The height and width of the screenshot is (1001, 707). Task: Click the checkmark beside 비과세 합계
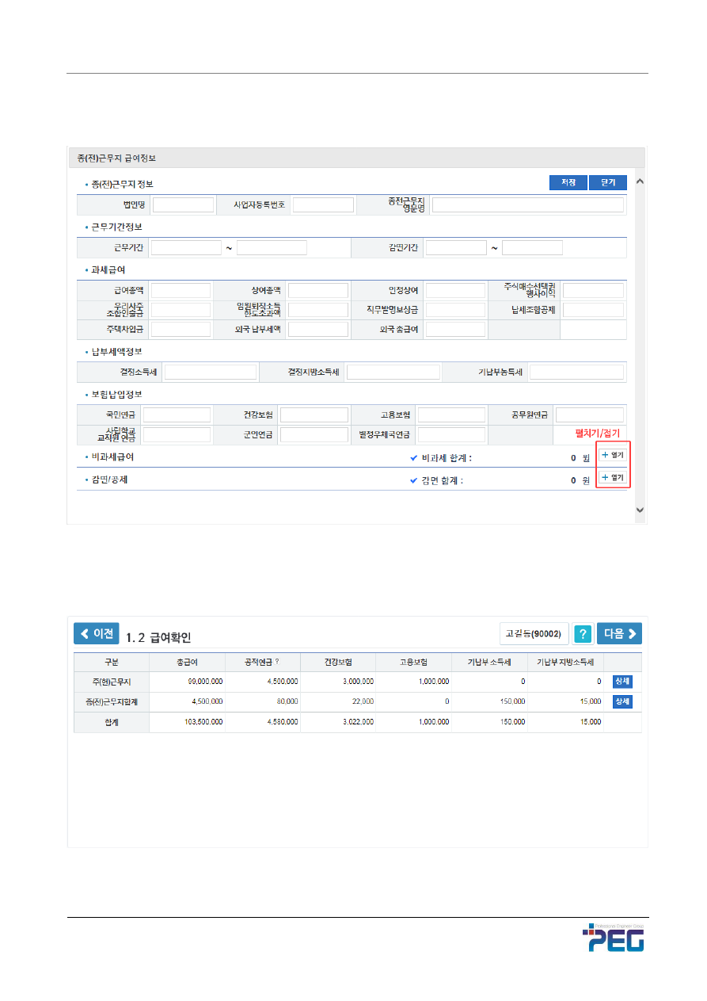413,457
